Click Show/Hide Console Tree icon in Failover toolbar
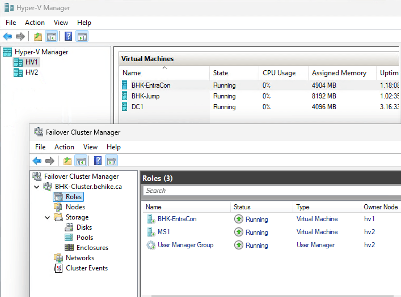The width and height of the screenshot is (401, 297). point(81,161)
